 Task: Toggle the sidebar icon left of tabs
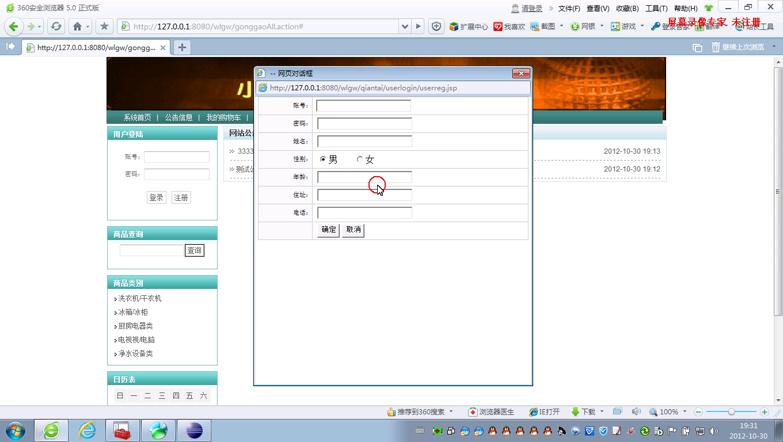(x=10, y=47)
